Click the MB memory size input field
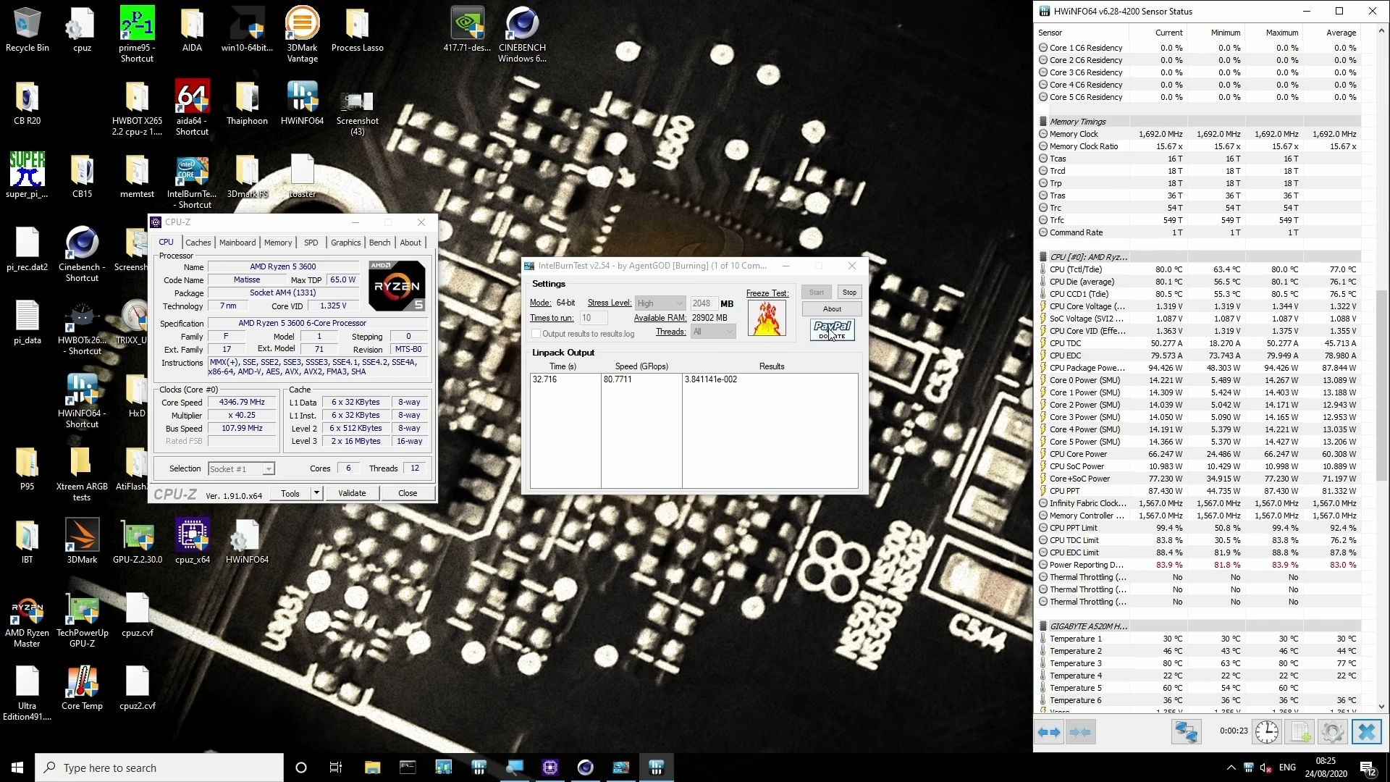Viewport: 1390px width, 782px height. point(703,303)
